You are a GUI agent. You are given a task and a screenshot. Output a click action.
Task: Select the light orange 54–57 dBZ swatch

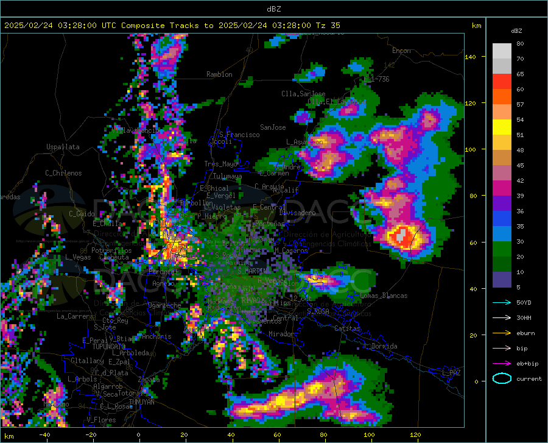502,112
